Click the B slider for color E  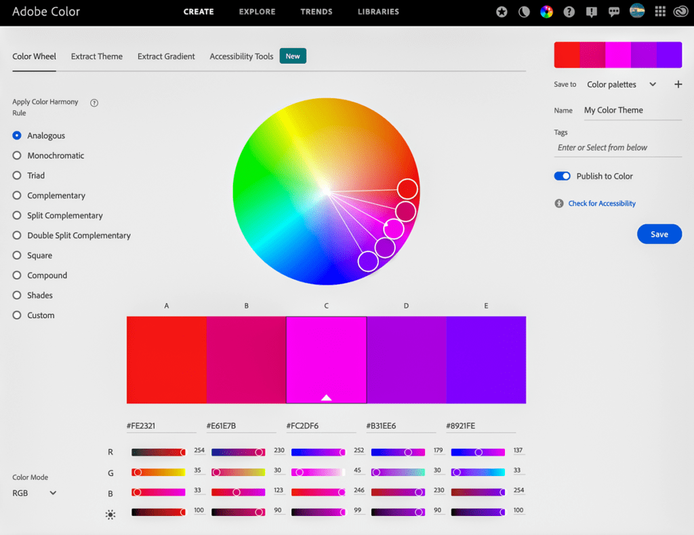pos(478,492)
